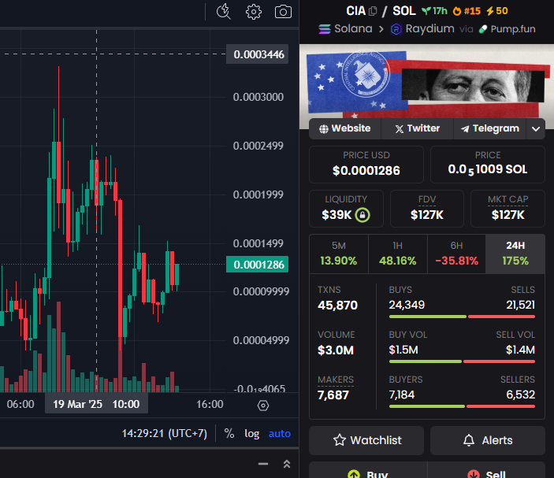Click crosshair price label 0.0003446
The height and width of the screenshot is (478, 554).
pos(257,54)
